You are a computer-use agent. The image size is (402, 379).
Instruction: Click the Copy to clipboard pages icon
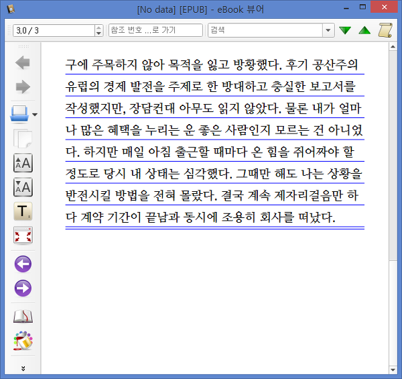click(23, 139)
